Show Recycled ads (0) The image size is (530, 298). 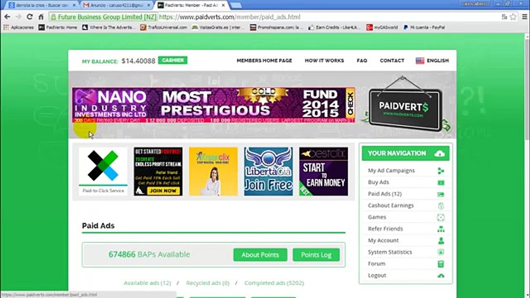pos(207,283)
